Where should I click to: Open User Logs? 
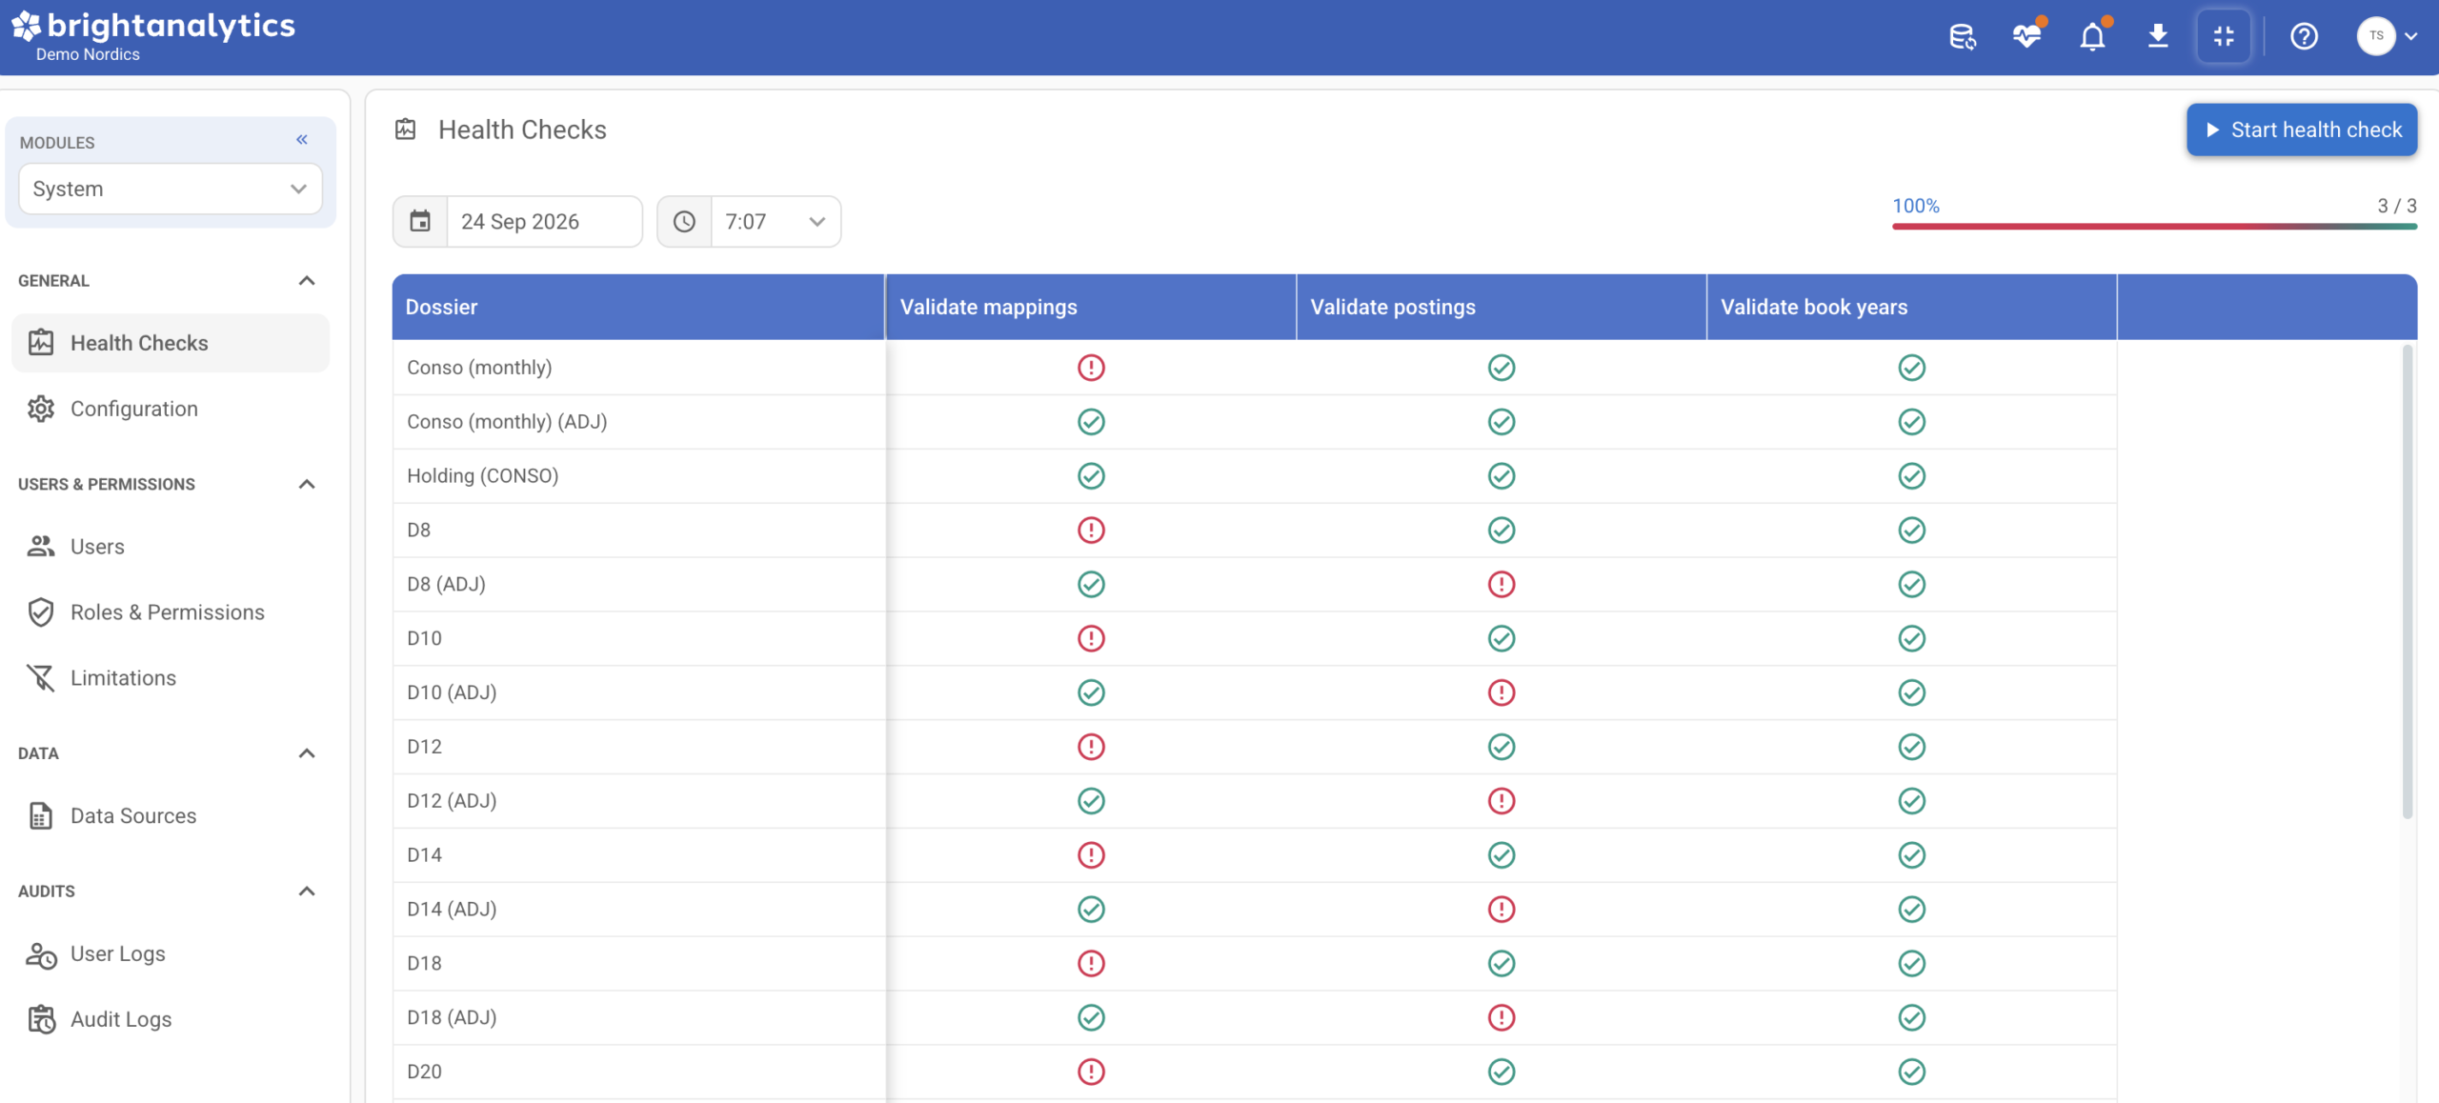pos(171,954)
